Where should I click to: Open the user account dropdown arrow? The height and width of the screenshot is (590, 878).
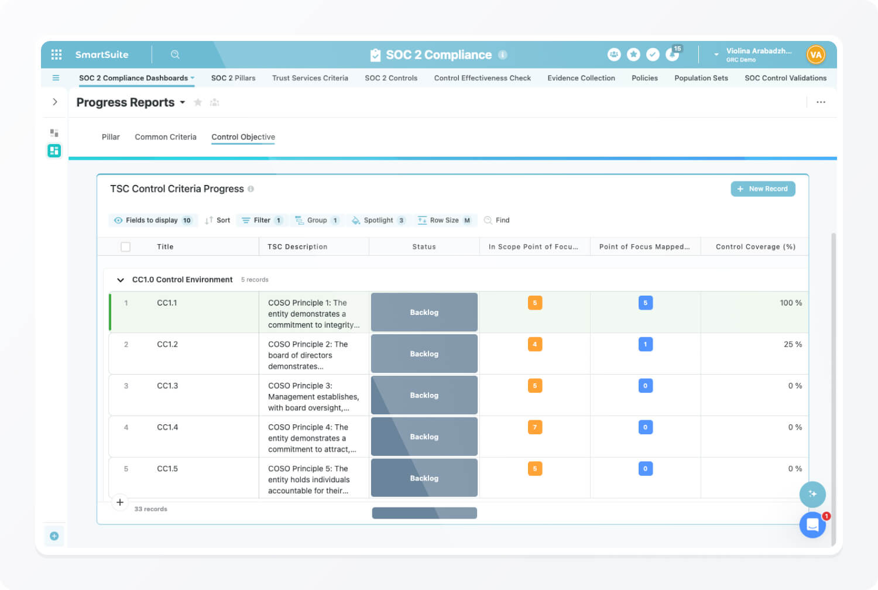(x=716, y=54)
